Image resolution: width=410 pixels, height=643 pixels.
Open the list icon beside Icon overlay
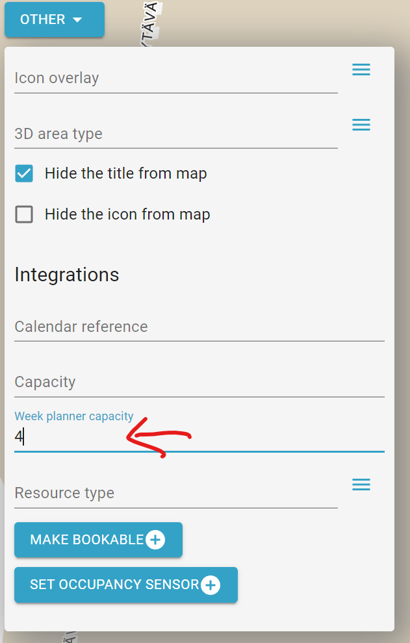(x=361, y=69)
